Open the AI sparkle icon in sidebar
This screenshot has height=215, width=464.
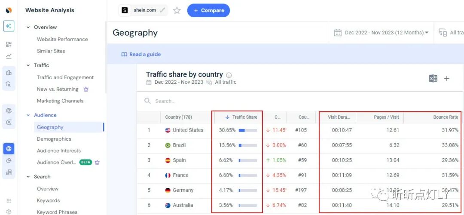point(9,26)
